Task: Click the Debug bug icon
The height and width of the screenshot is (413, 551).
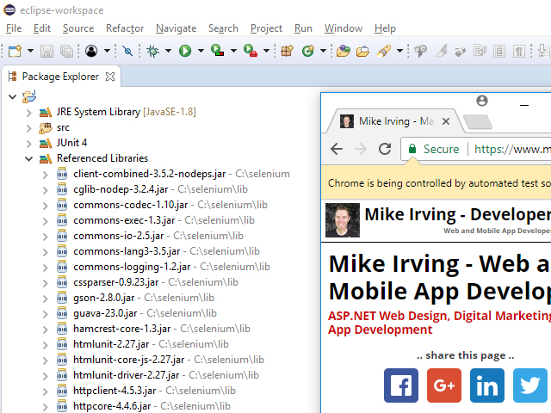Action: pos(153,52)
